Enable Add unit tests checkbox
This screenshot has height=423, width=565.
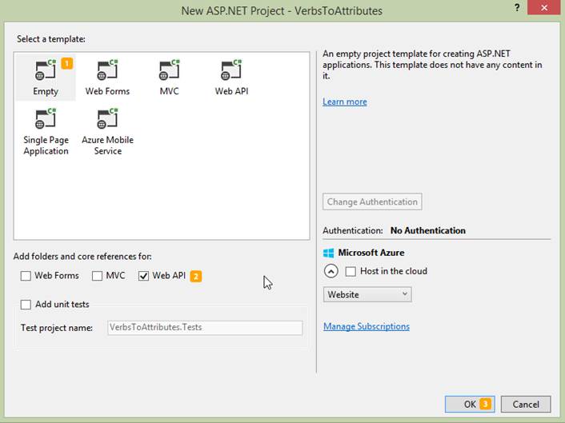pyautogui.click(x=26, y=305)
